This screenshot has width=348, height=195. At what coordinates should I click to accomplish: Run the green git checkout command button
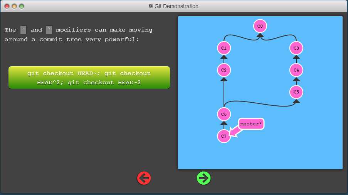[89, 78]
